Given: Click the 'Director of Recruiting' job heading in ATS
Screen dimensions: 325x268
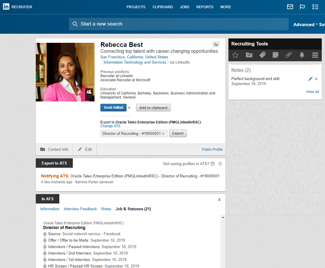Looking at the screenshot, I should [x=64, y=228].
